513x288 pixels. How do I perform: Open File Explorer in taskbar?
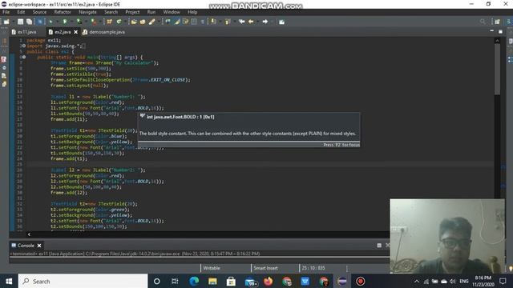coord(212,281)
